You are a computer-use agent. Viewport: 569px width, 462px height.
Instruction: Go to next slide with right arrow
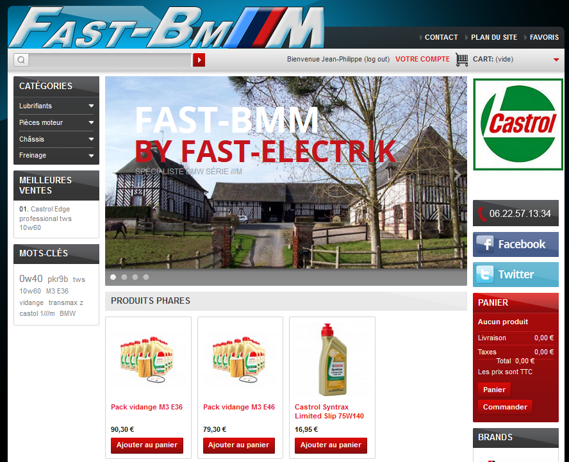click(x=458, y=175)
